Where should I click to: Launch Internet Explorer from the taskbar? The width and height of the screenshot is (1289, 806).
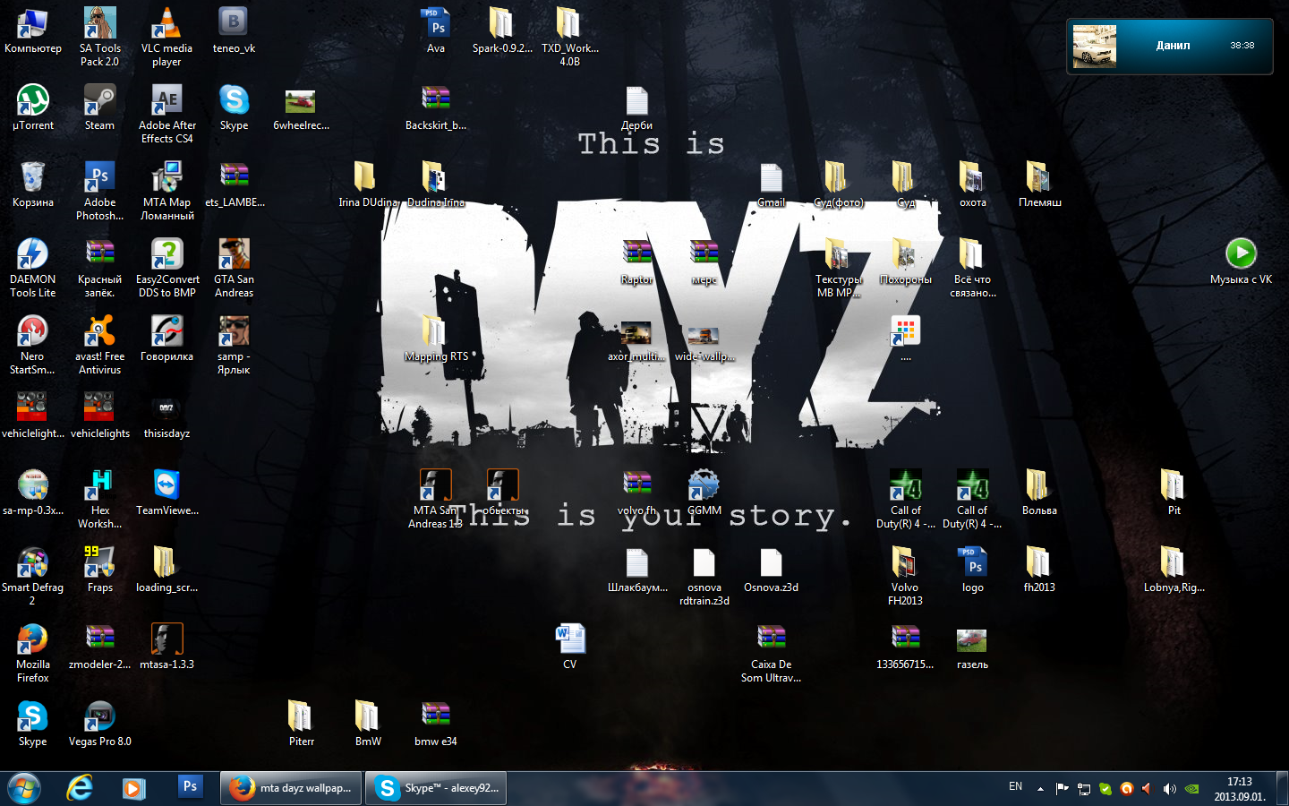(80, 788)
